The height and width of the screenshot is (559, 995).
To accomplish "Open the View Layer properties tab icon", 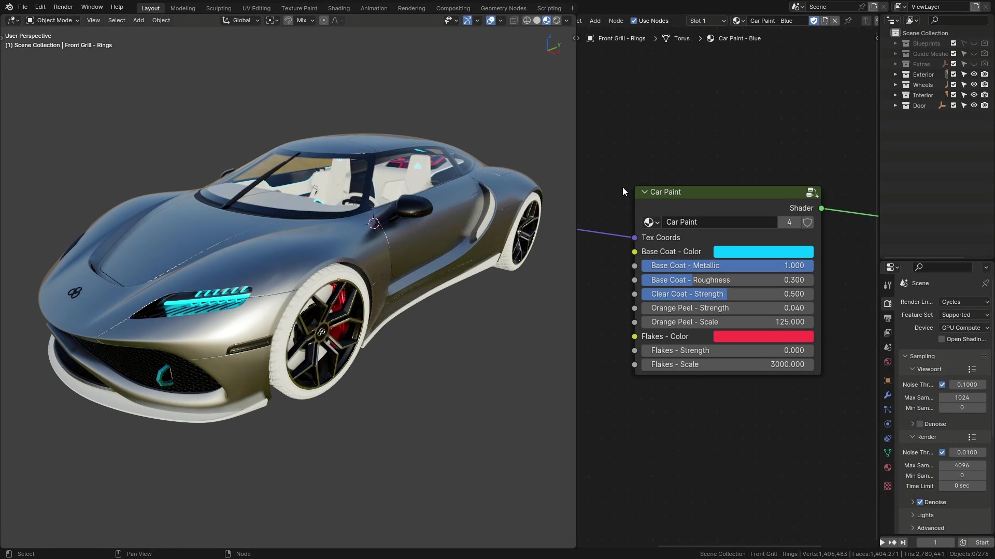I will click(x=888, y=332).
